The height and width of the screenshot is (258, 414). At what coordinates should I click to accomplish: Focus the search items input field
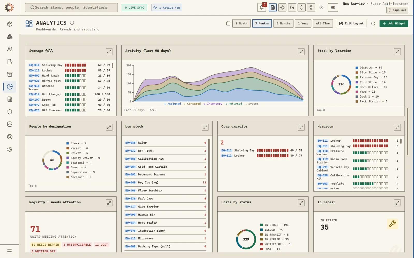[71, 7]
